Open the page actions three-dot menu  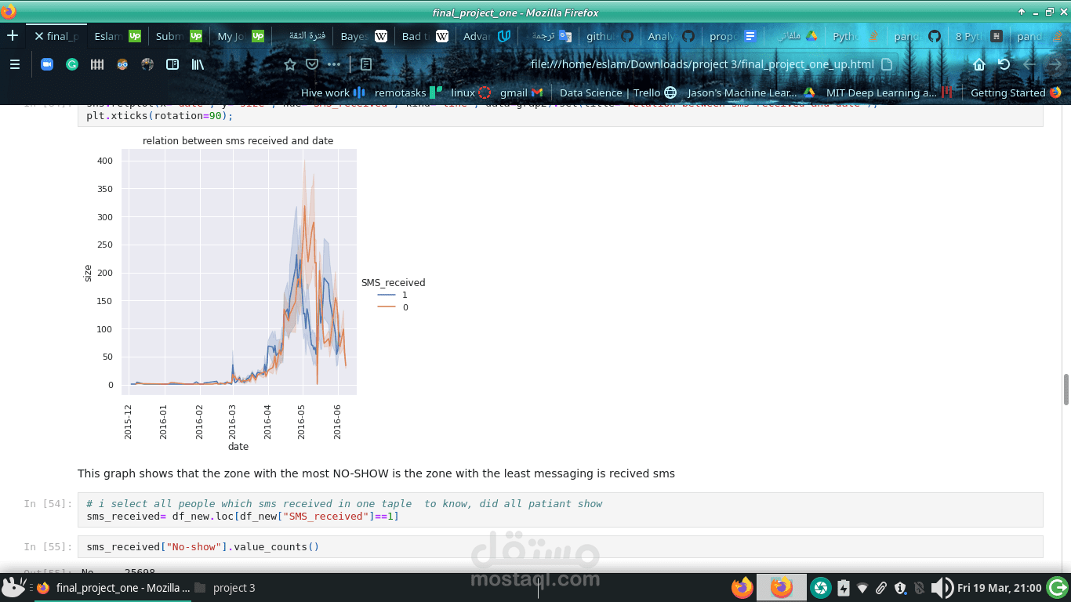334,64
